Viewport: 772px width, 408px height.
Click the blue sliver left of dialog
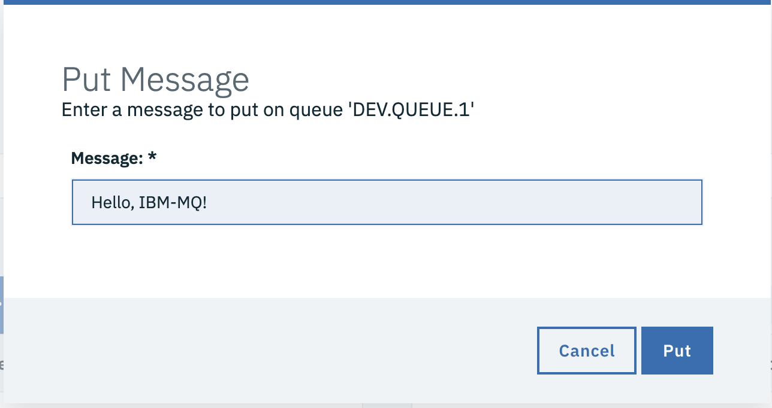click(2, 305)
